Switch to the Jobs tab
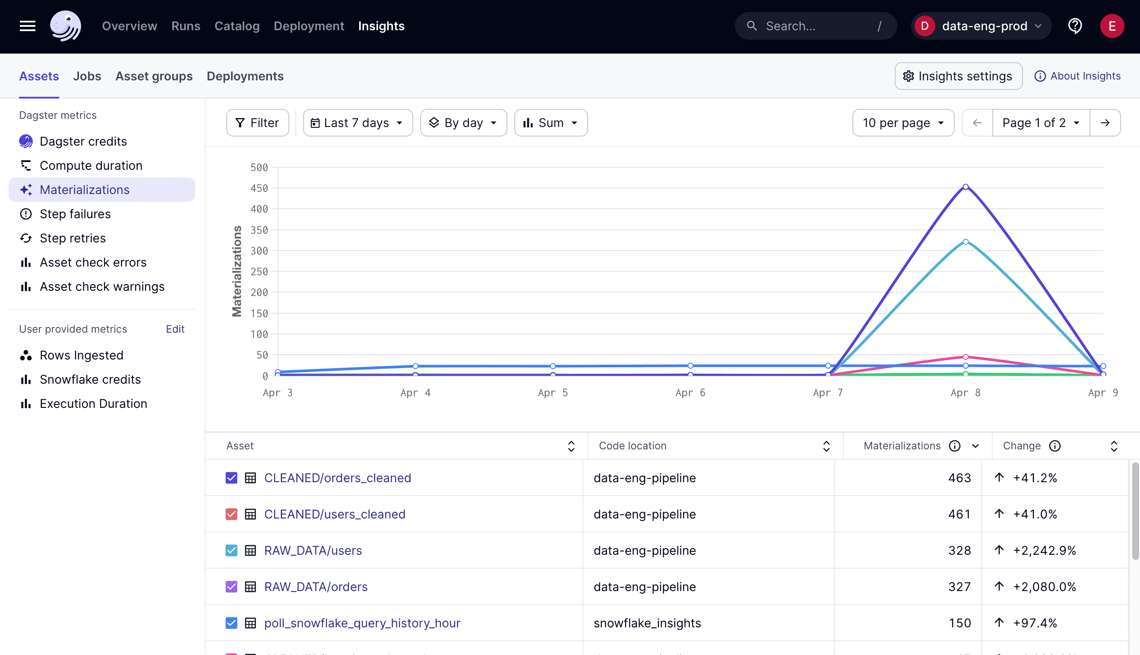 pyautogui.click(x=87, y=76)
